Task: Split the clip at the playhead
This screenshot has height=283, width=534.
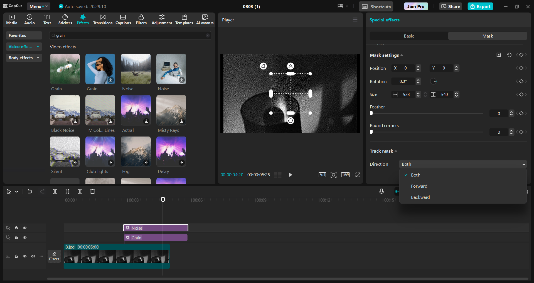Action: [x=55, y=192]
